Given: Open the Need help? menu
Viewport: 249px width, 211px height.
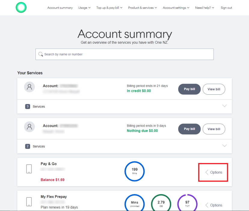Looking at the screenshot, I should (x=204, y=8).
